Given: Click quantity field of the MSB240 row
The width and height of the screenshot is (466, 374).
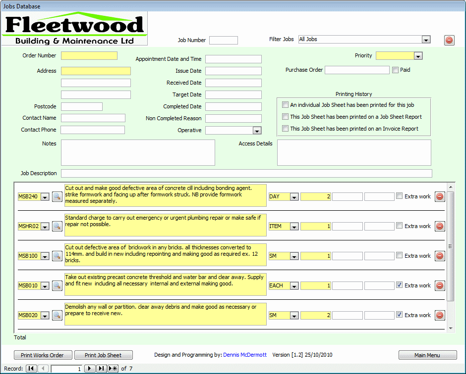Looking at the screenshot, I should (x=316, y=196).
